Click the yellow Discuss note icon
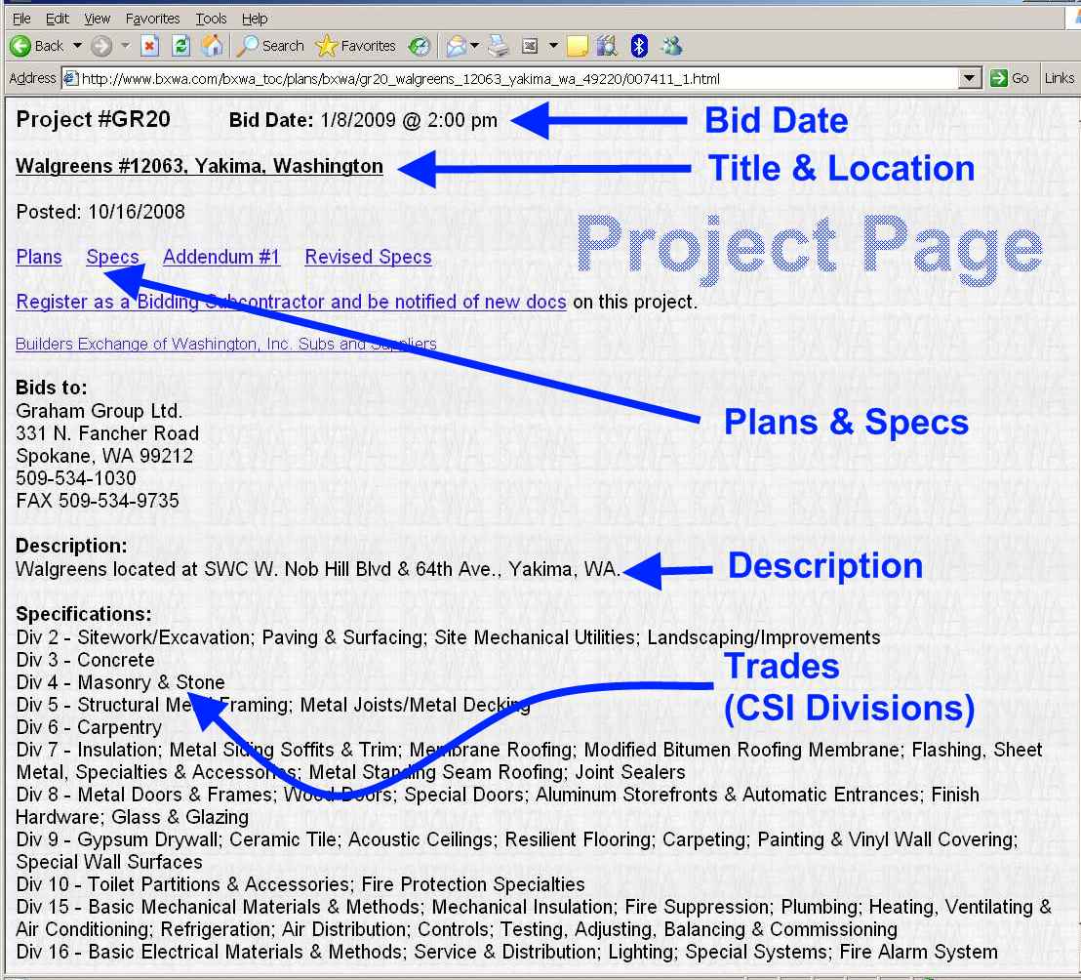The image size is (1081, 980). 577,46
